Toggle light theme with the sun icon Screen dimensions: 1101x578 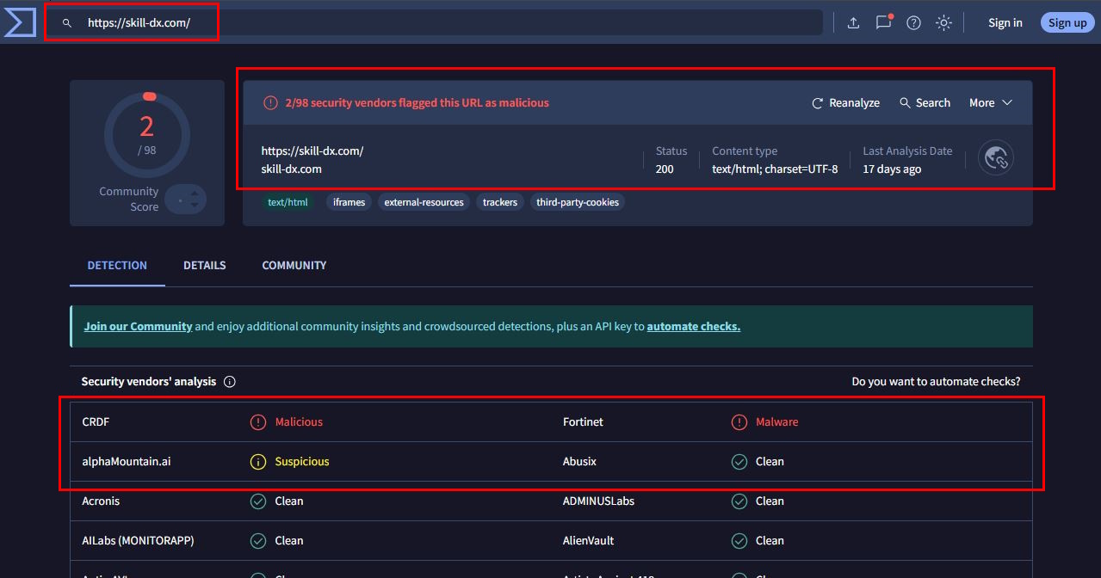coord(943,23)
